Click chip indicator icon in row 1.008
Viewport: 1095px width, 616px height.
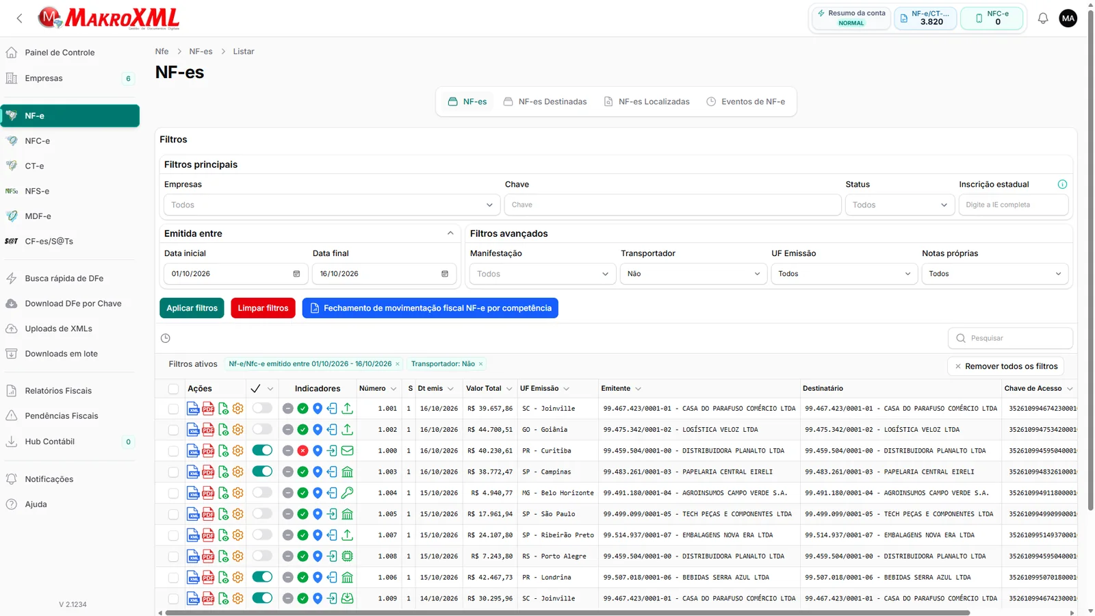(x=348, y=556)
